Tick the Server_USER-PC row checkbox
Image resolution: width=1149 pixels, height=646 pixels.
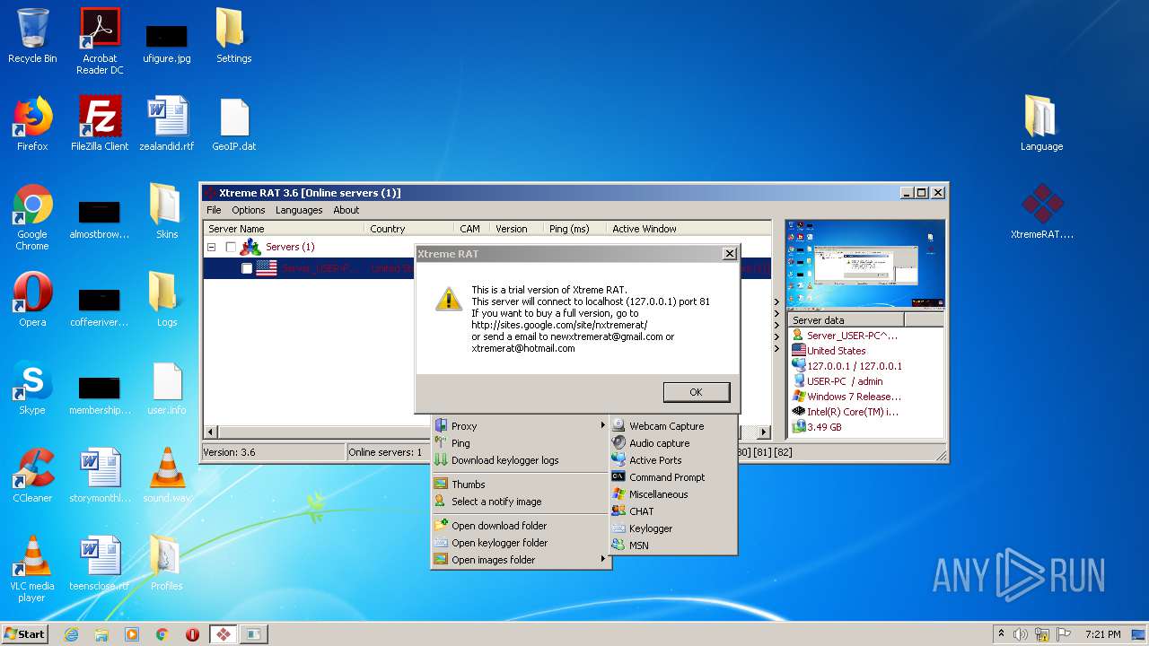[x=247, y=268]
